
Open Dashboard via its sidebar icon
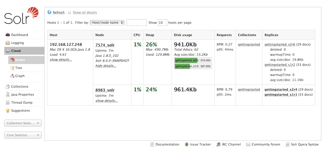(x=8, y=35)
